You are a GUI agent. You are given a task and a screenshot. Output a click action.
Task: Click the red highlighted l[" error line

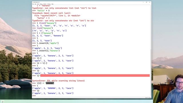click(91, 76)
